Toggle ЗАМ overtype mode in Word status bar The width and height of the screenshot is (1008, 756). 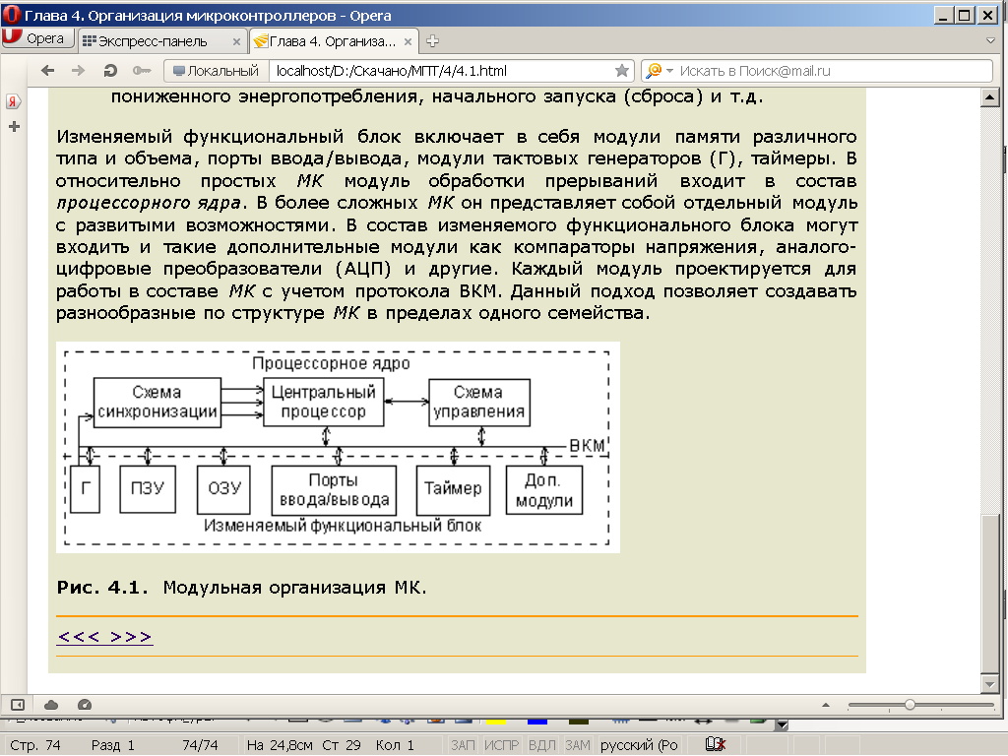click(x=577, y=745)
